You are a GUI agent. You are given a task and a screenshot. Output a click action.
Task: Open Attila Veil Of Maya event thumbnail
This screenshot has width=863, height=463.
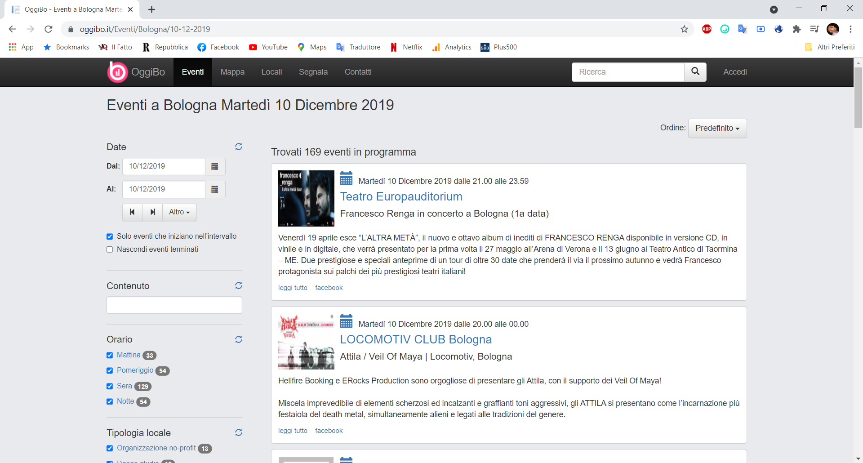(306, 341)
